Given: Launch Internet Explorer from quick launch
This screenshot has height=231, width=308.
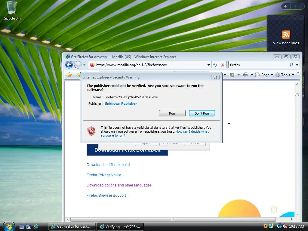Looking at the screenshot, I should (36, 226).
